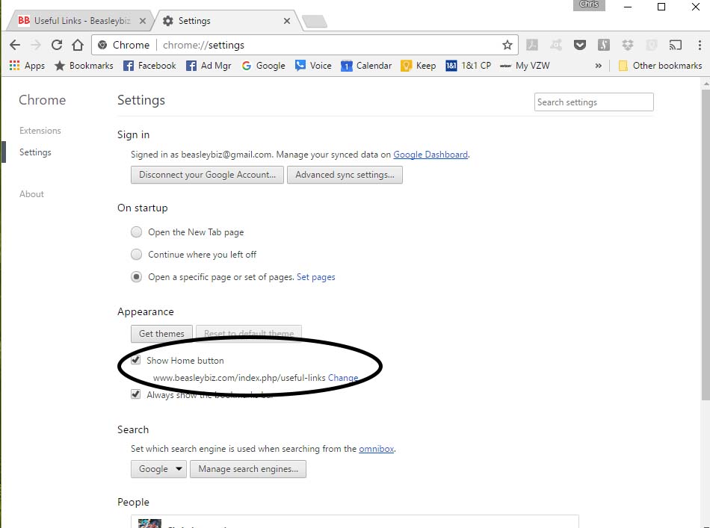This screenshot has height=528, width=710.
Task: Toggle 'Always show the bookmarks bar' checkbox
Action: (136, 394)
